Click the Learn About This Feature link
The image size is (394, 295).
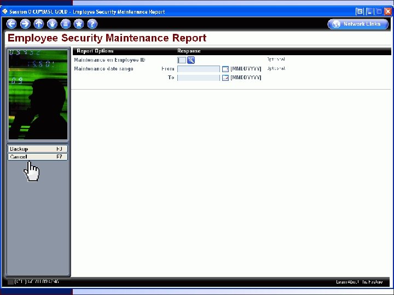click(x=360, y=282)
